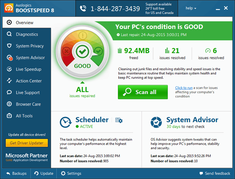Viewport: 235px width, 179px height.
Task: Close the BoostSpeed window
Action: 226,8
